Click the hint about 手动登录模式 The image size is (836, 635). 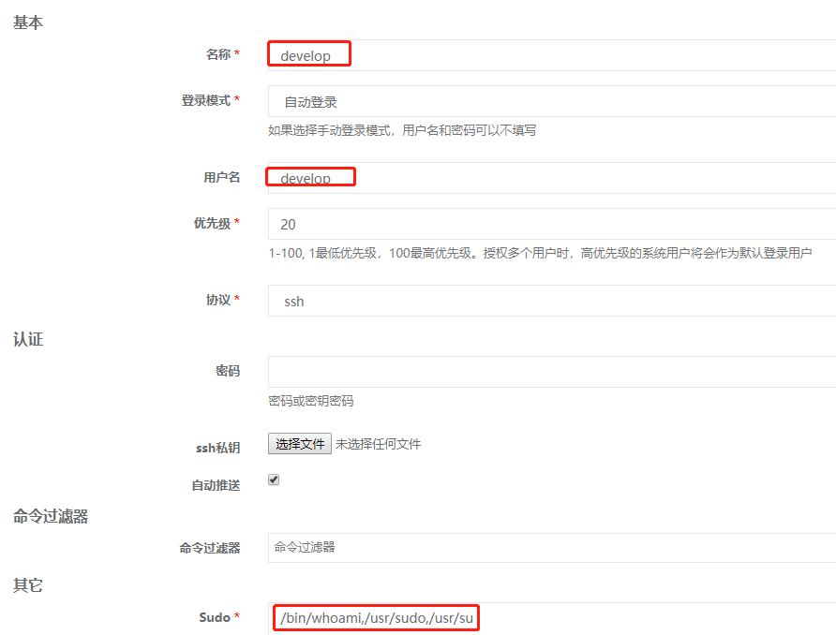402,130
